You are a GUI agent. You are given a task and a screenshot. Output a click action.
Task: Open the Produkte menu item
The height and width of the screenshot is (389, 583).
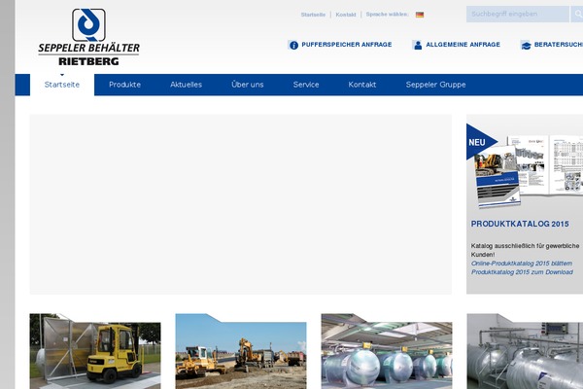click(x=125, y=85)
